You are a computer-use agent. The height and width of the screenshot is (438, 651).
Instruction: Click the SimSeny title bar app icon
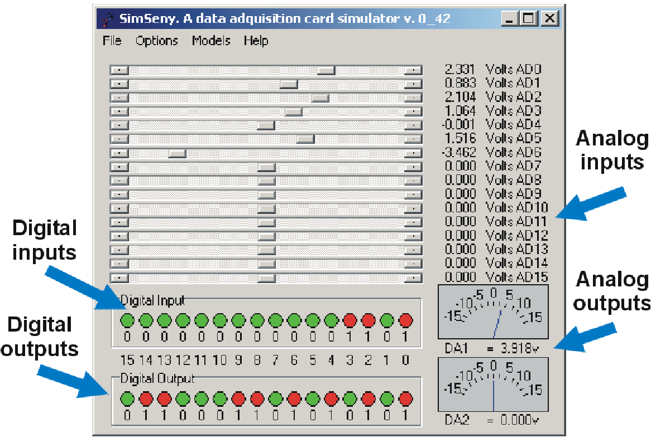coord(107,20)
